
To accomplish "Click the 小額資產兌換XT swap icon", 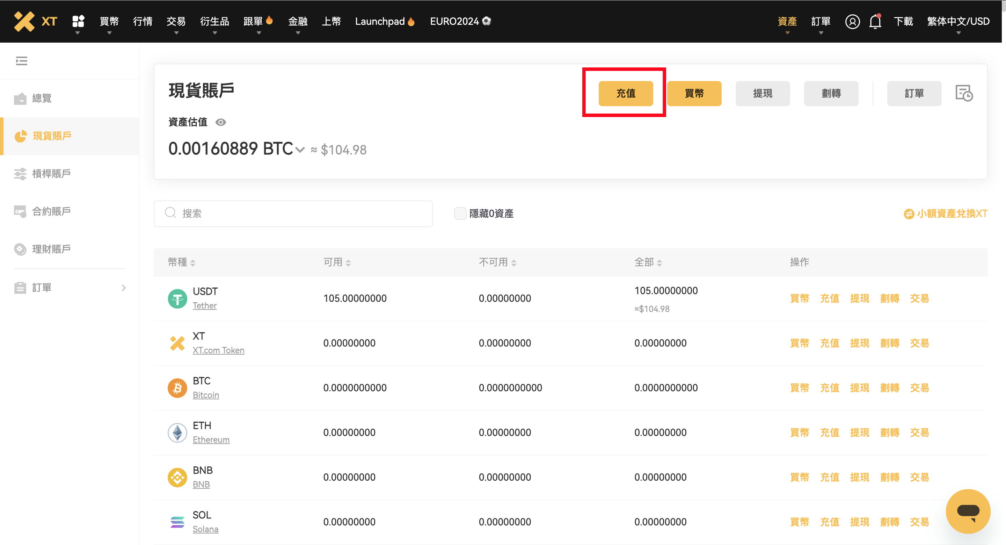I will click(909, 214).
